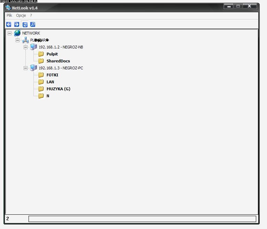
Task: Open the ? help menu
Action: [31, 15]
